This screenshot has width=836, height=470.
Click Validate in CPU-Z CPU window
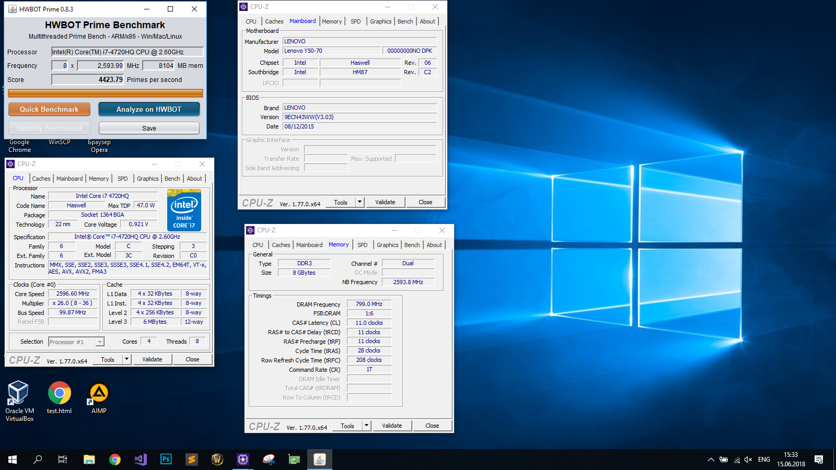coord(152,359)
